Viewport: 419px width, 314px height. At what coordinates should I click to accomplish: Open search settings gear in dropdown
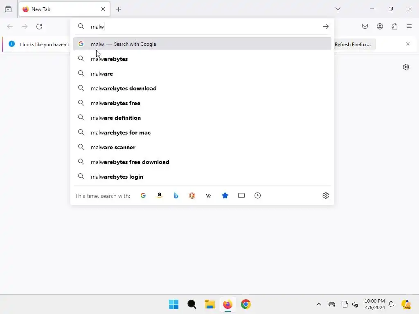[325, 195]
